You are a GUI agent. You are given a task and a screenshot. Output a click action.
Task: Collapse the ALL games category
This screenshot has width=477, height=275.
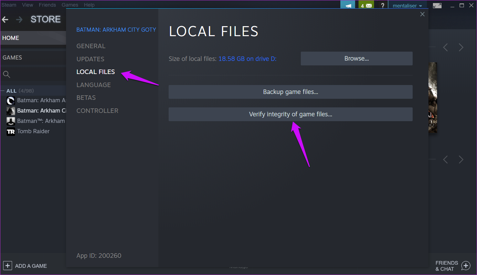(3, 91)
